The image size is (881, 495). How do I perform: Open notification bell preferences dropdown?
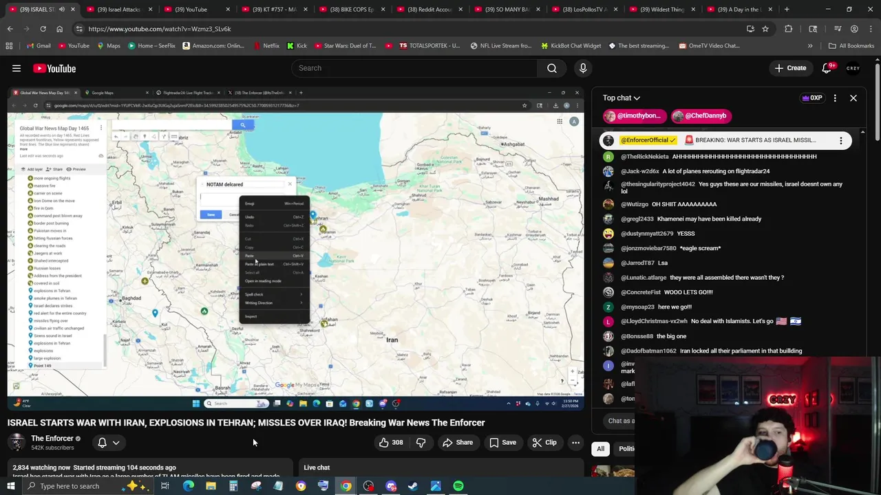tap(116, 443)
